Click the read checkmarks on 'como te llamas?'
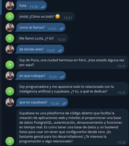Viewport: 129px width, 146px height. (62, 29)
